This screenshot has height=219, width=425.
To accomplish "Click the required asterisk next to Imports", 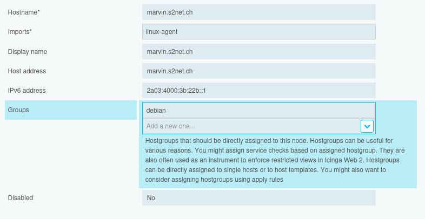I will pyautogui.click(x=30, y=31).
